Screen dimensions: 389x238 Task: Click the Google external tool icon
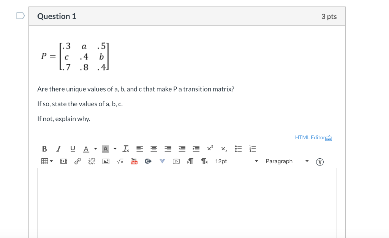coord(148,161)
